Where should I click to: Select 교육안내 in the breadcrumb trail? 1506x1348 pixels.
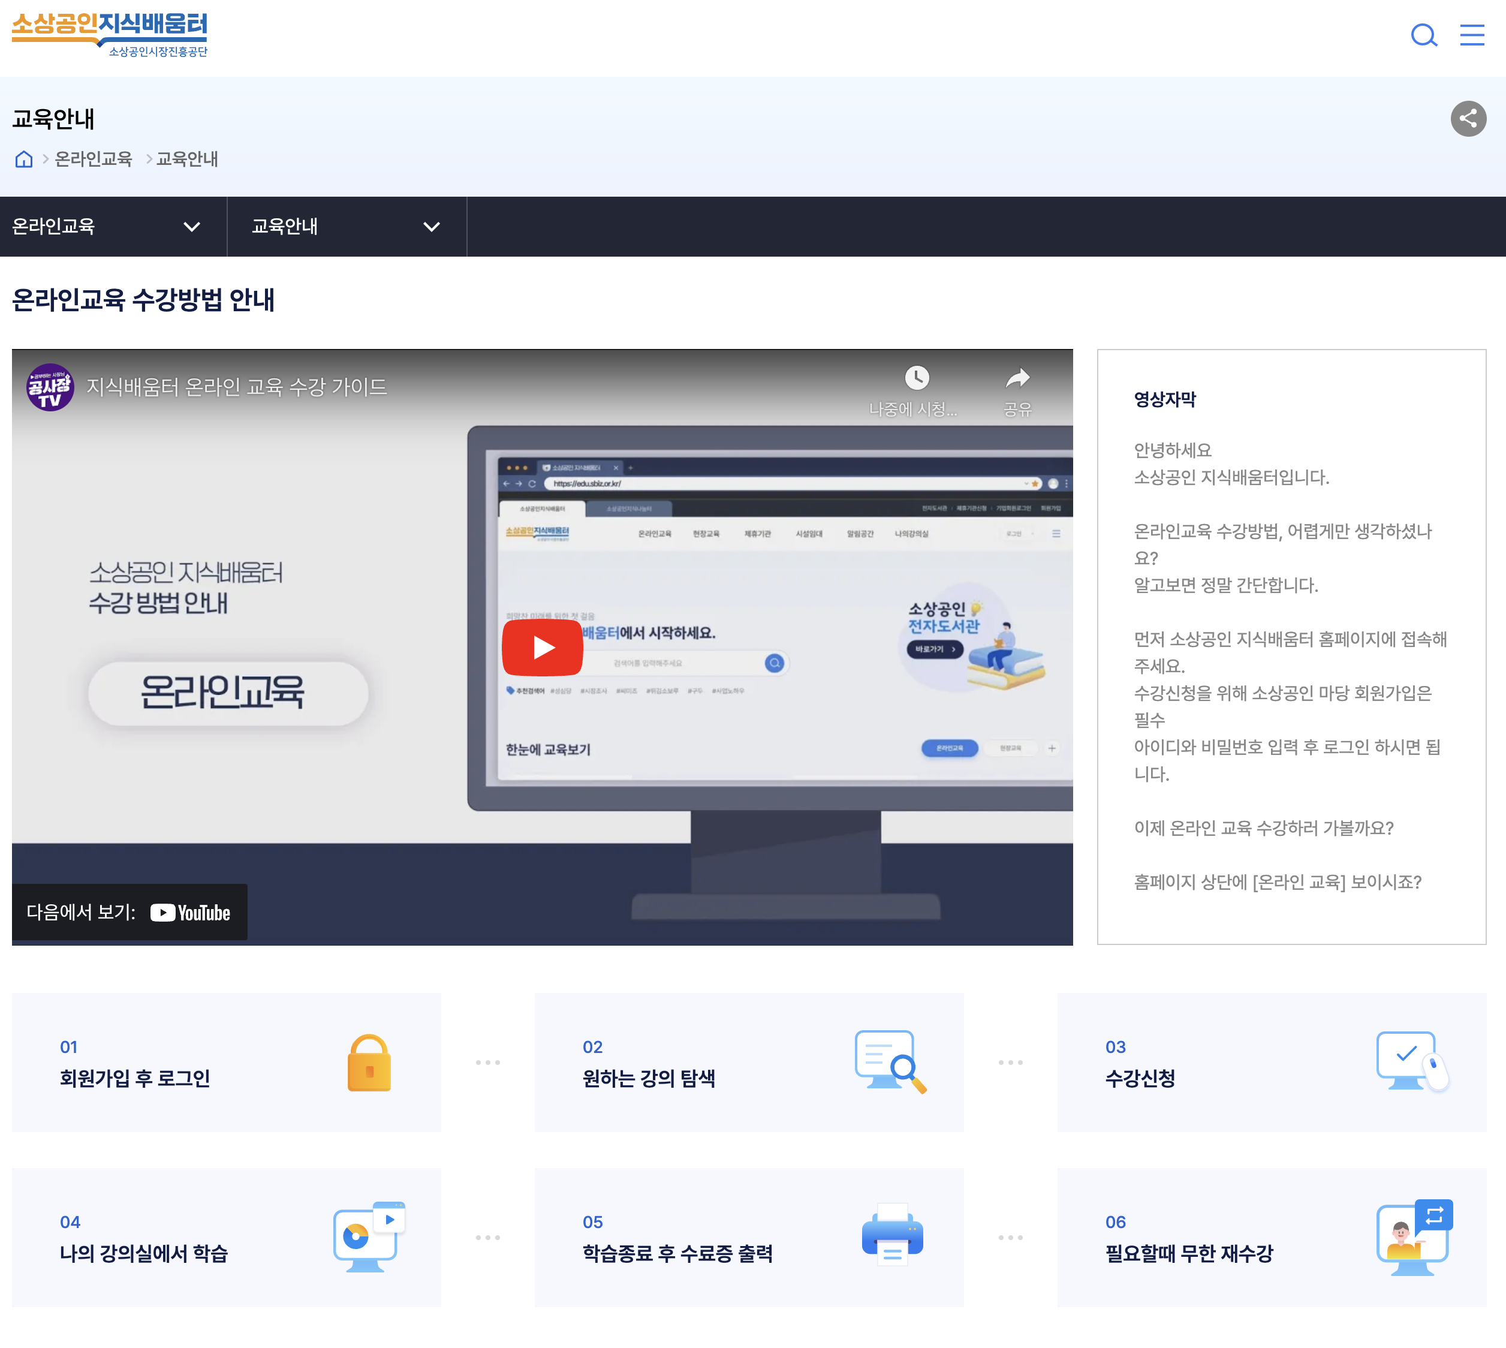186,160
